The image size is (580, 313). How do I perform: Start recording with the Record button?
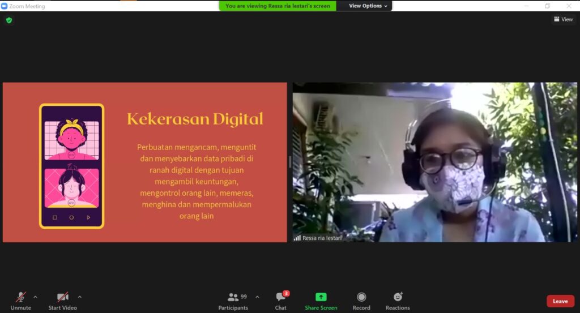(361, 301)
